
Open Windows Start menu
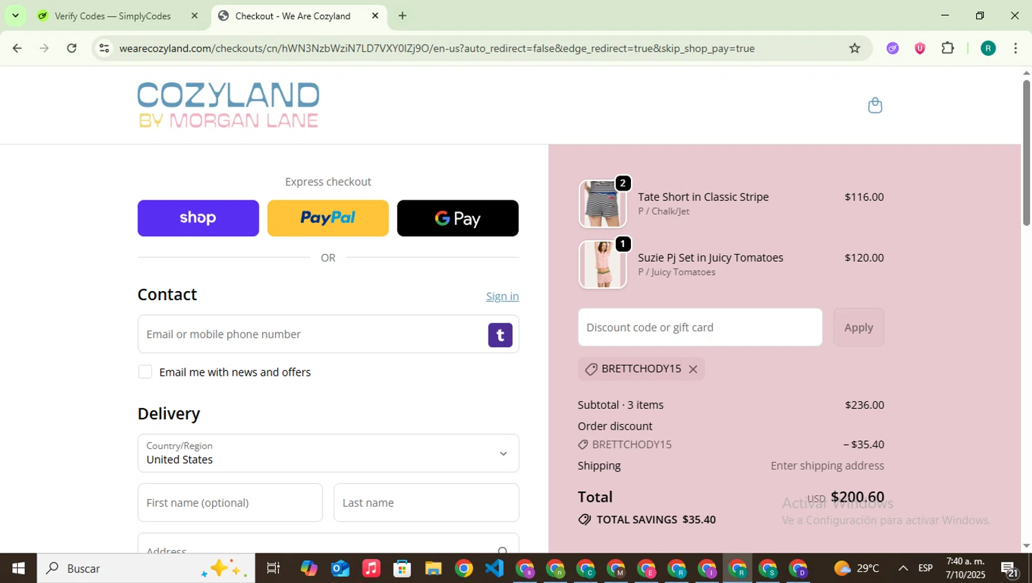click(19, 569)
